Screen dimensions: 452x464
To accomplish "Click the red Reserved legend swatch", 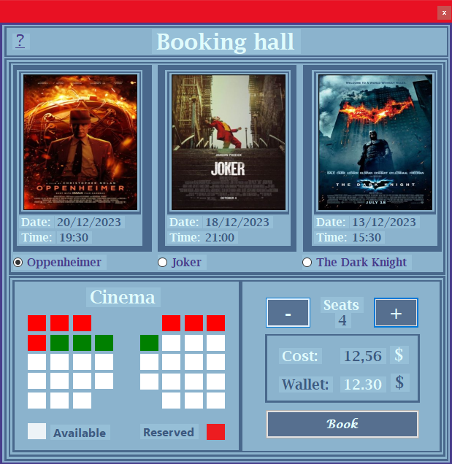I will 215,432.
